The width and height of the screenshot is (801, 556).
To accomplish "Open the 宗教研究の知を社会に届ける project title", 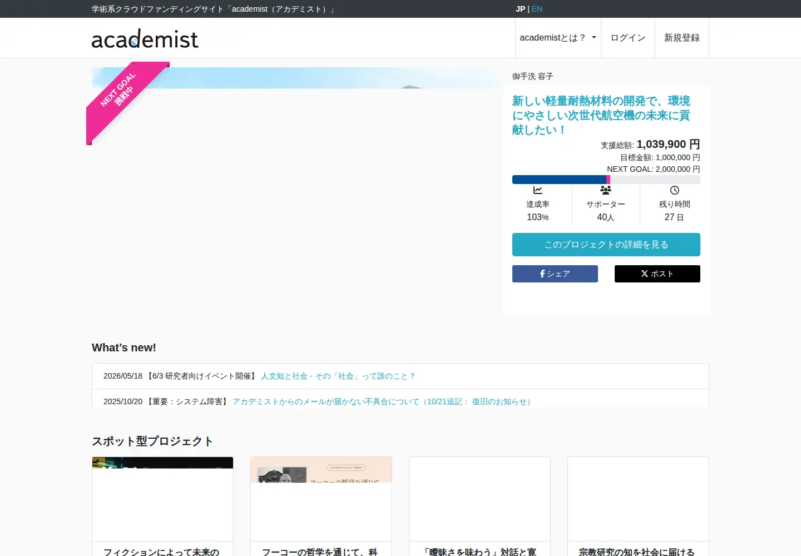I will [637, 552].
